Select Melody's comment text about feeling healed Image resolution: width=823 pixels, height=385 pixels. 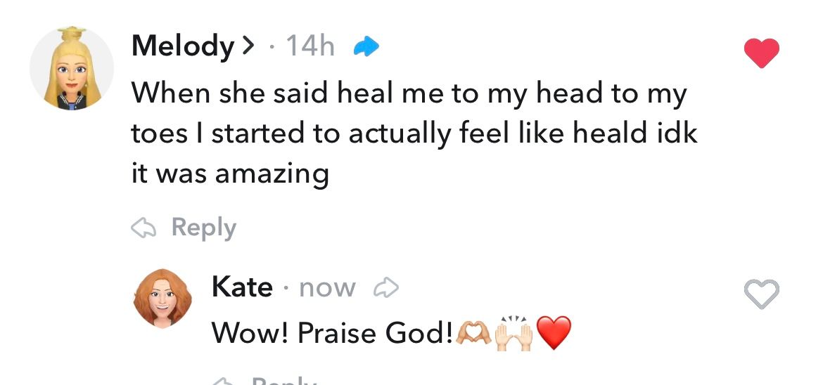414,133
